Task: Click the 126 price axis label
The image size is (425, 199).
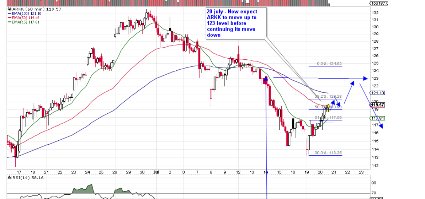Action: [375, 56]
